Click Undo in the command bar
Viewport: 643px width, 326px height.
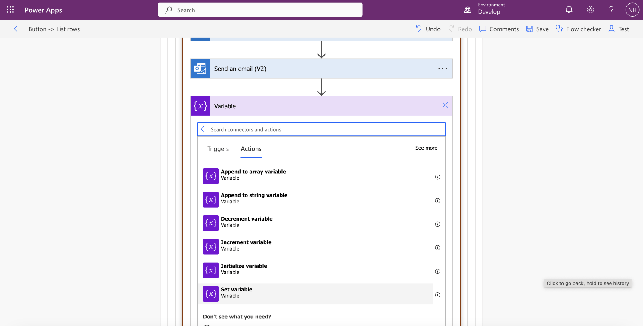[x=428, y=29]
